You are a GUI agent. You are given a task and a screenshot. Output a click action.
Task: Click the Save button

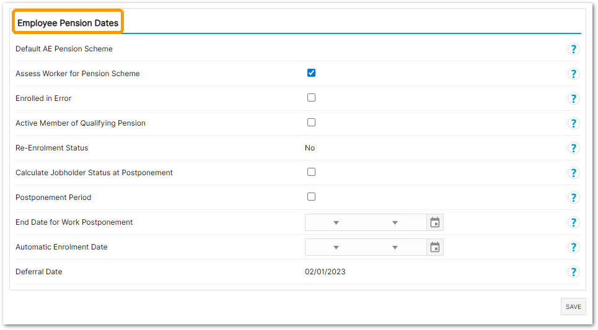pyautogui.click(x=573, y=306)
